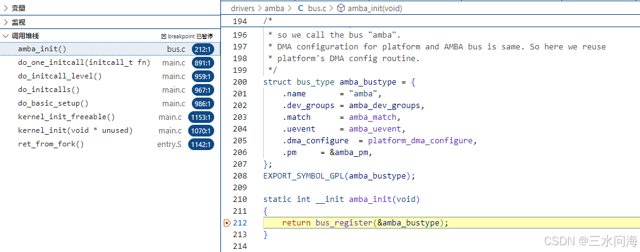Viewport: 640px width, 252px height.
Task: Select the ret_from_fork() stack frame
Action: click(110, 144)
